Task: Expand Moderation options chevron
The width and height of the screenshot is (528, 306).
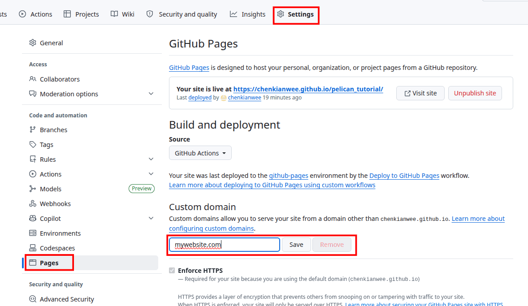Action: click(x=151, y=94)
